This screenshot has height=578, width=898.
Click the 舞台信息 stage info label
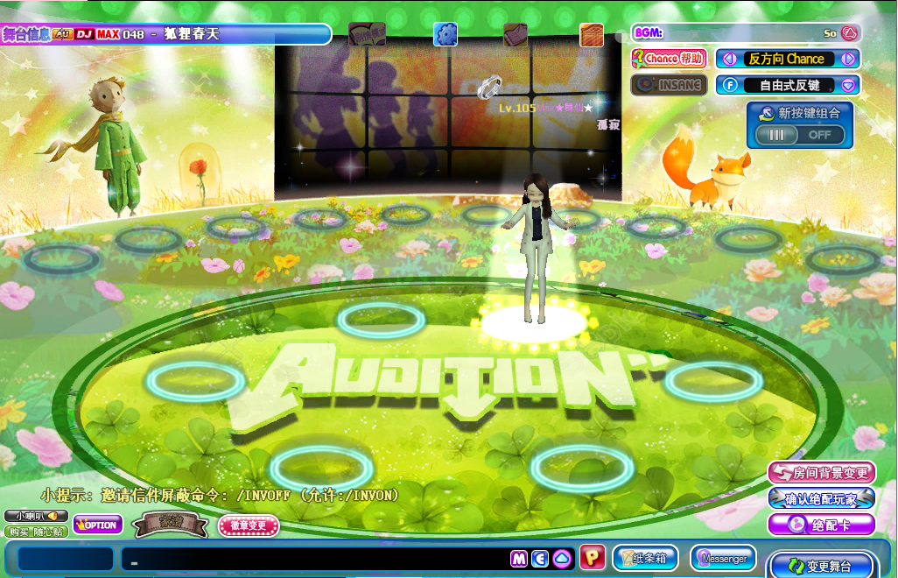27,34
